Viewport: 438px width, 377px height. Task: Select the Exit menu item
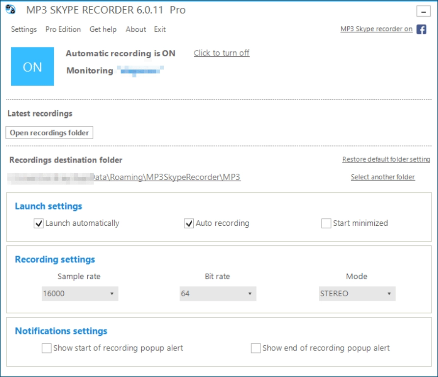[160, 29]
